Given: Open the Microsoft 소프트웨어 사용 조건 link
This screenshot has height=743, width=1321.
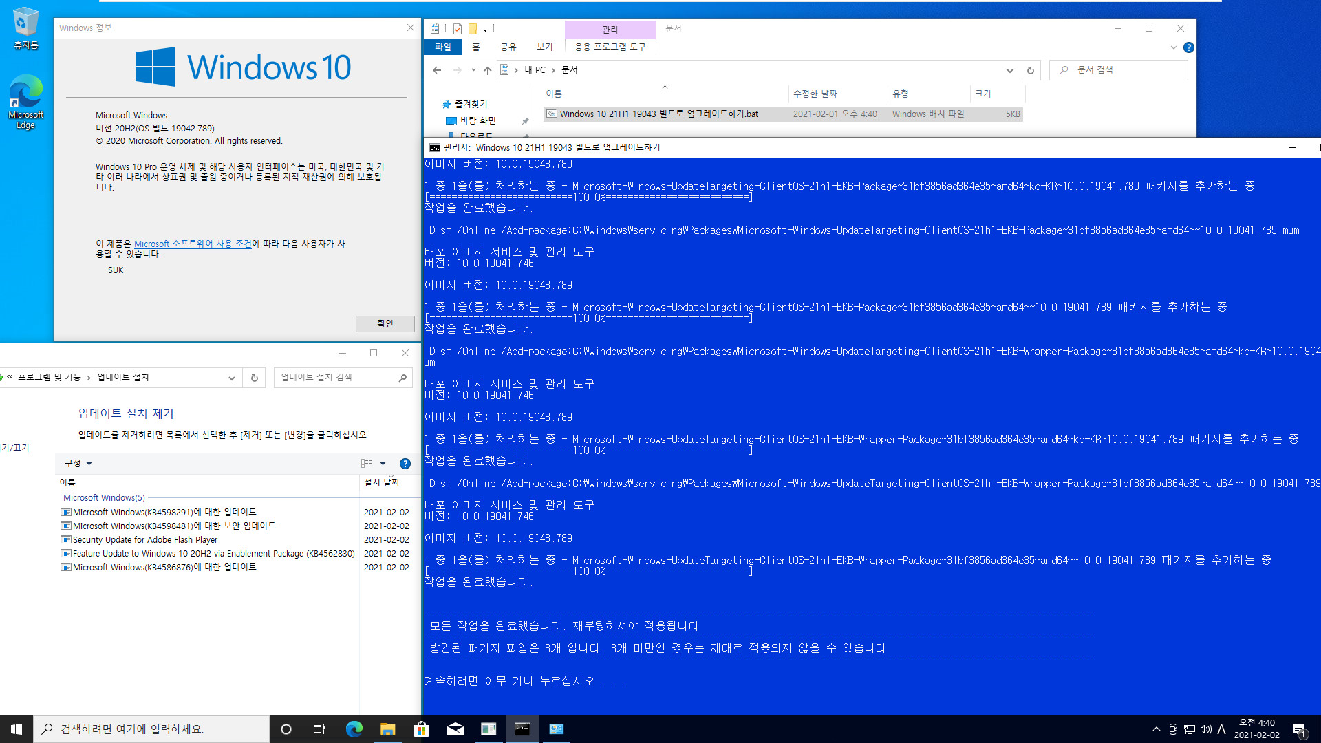Looking at the screenshot, I should 193,244.
